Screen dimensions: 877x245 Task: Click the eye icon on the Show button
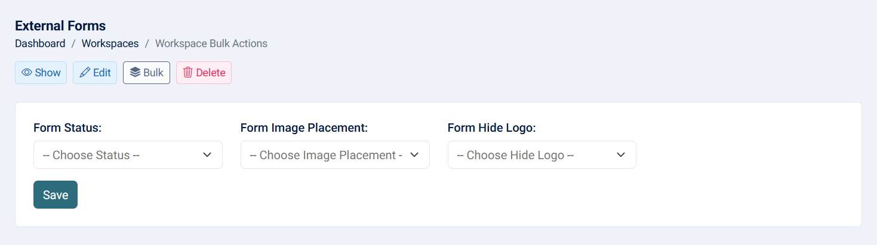(27, 73)
